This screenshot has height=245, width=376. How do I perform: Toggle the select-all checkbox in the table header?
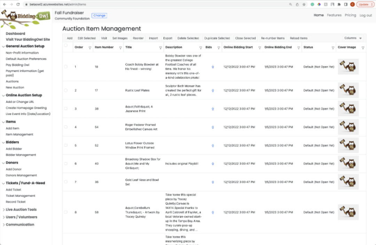click(66, 46)
